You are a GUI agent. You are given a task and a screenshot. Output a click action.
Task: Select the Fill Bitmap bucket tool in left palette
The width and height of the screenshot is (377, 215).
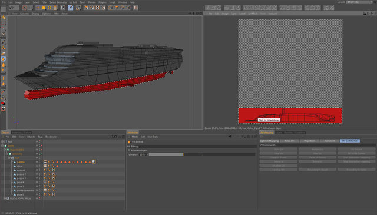[x=4, y=59]
